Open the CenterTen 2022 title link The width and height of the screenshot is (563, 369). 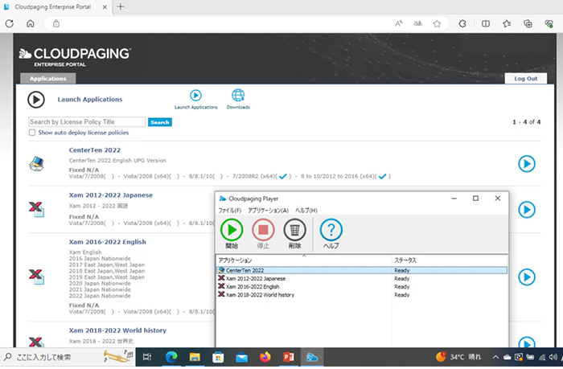point(95,150)
